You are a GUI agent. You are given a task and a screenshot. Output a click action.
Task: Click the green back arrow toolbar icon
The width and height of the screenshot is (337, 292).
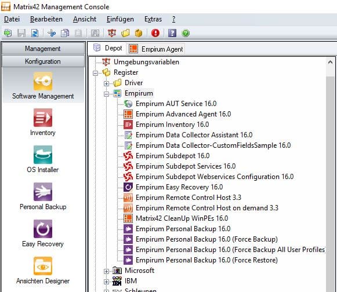click(x=8, y=33)
